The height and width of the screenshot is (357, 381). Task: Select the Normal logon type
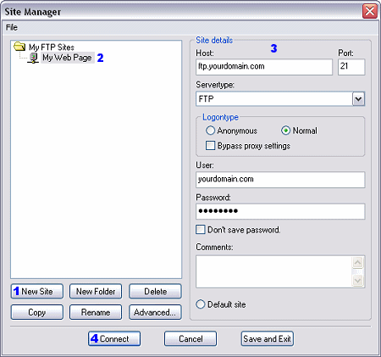[285, 131]
